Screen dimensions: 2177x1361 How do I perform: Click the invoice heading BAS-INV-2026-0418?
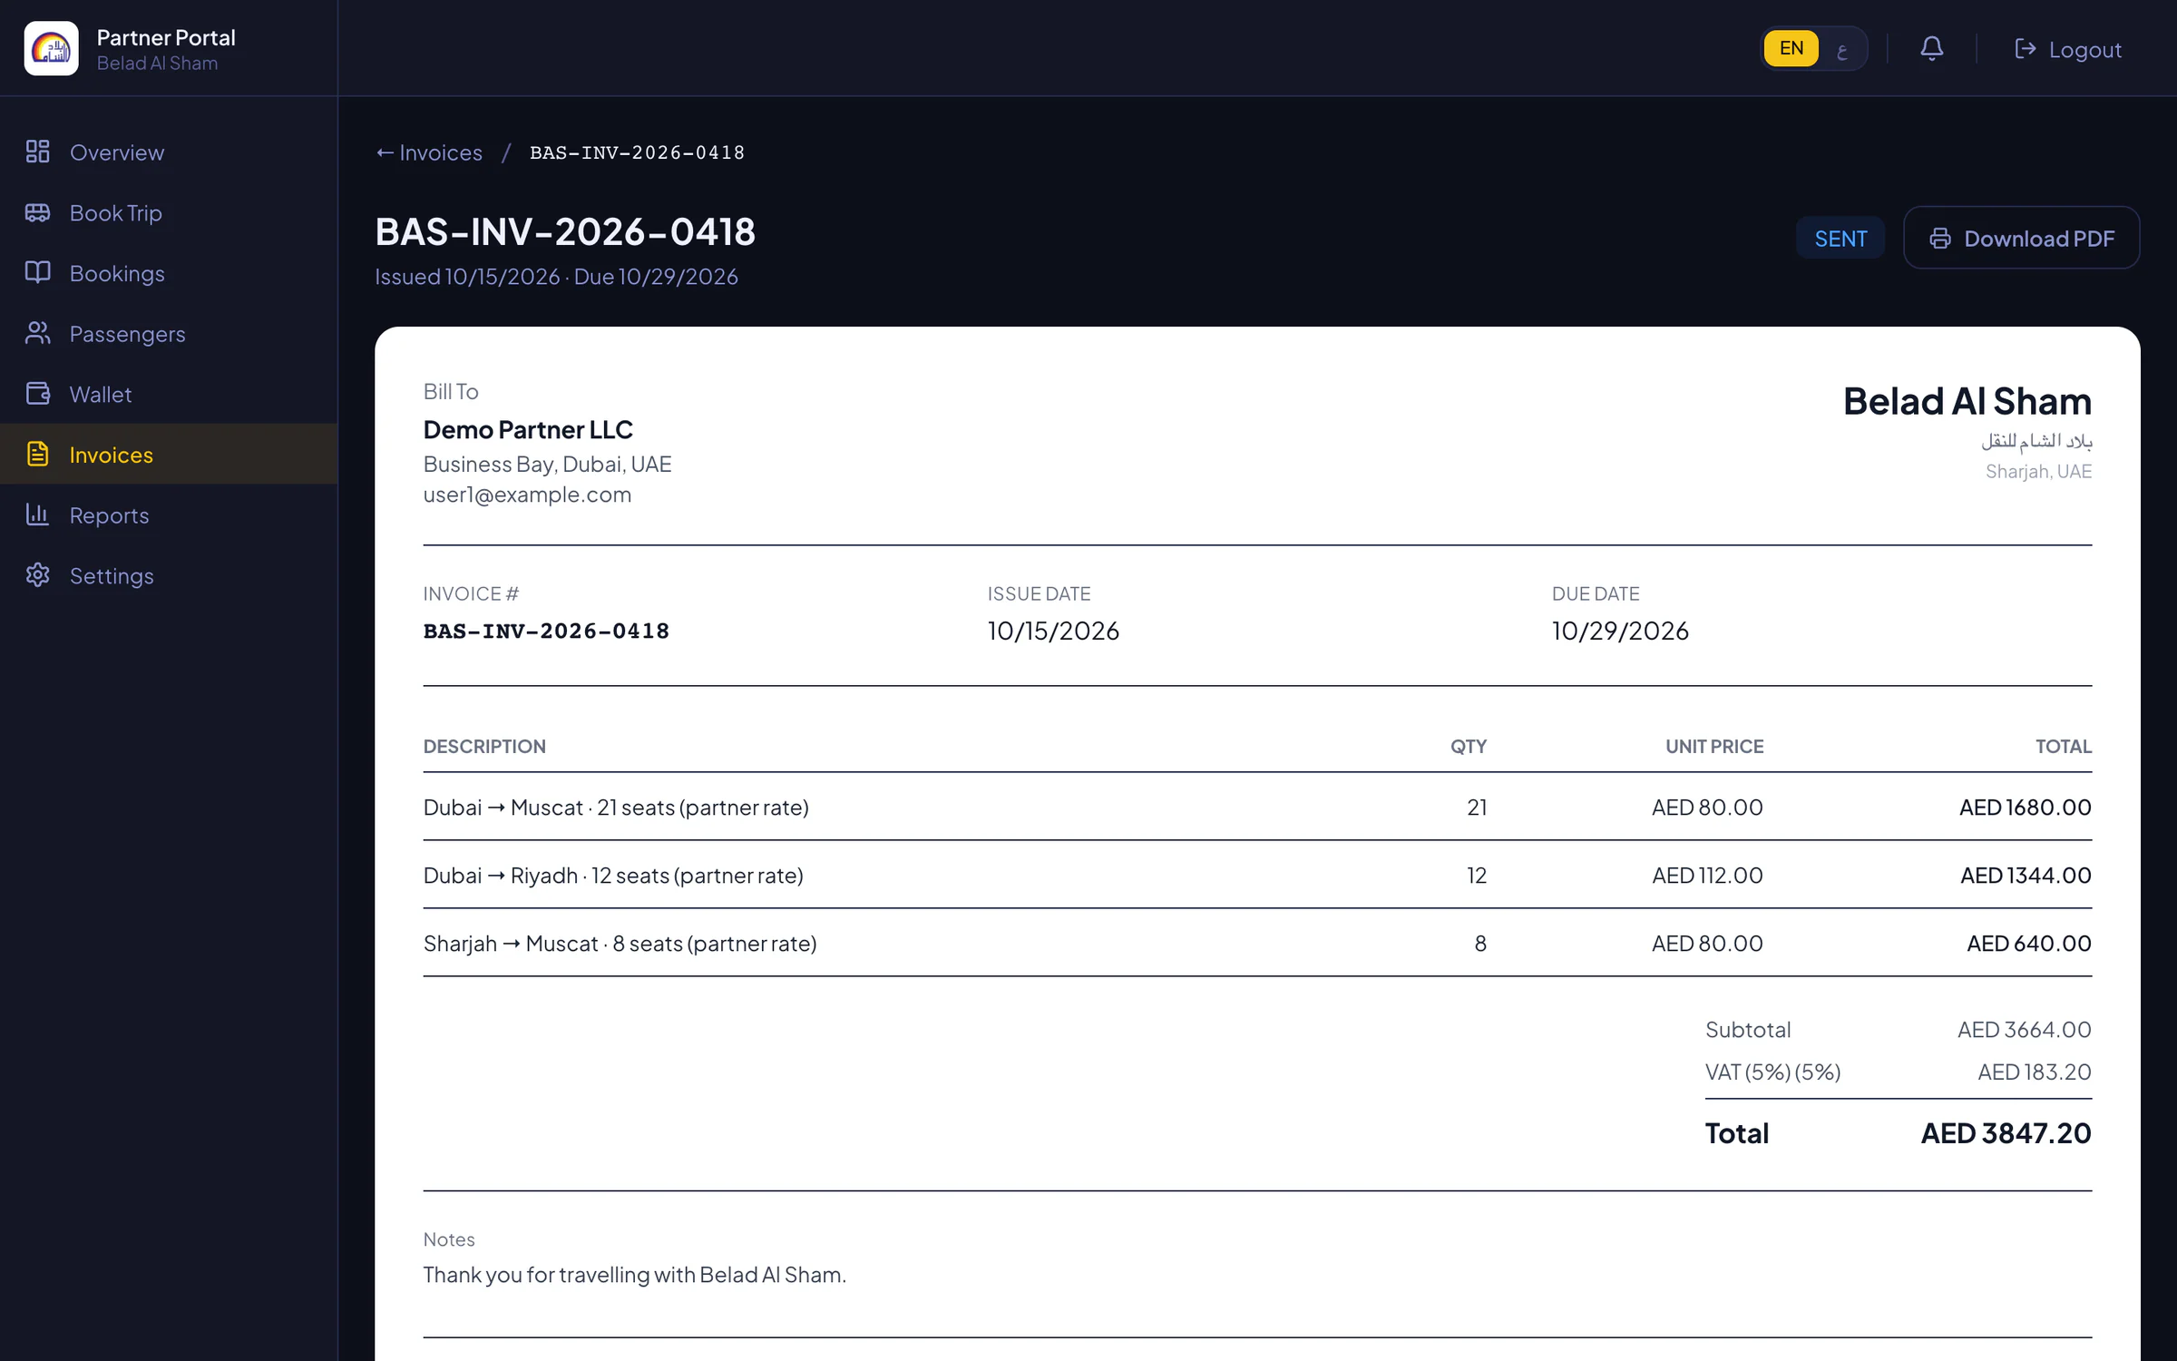tap(565, 231)
